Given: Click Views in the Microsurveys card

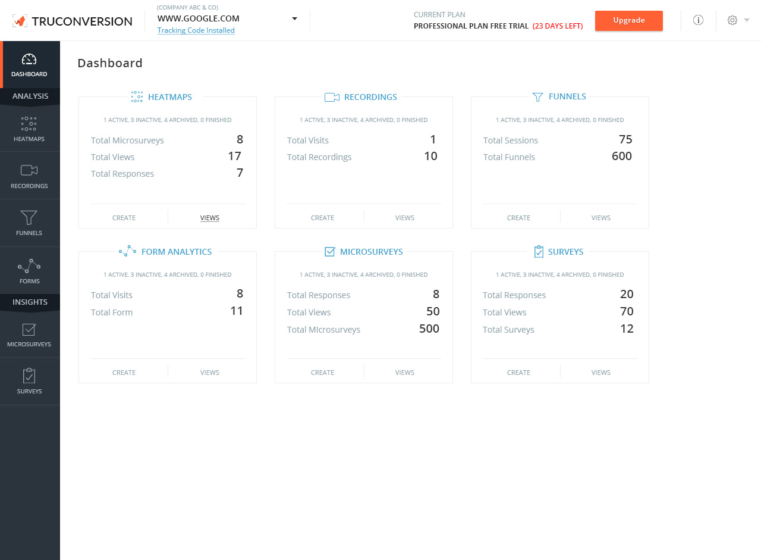Looking at the screenshot, I should 404,373.
